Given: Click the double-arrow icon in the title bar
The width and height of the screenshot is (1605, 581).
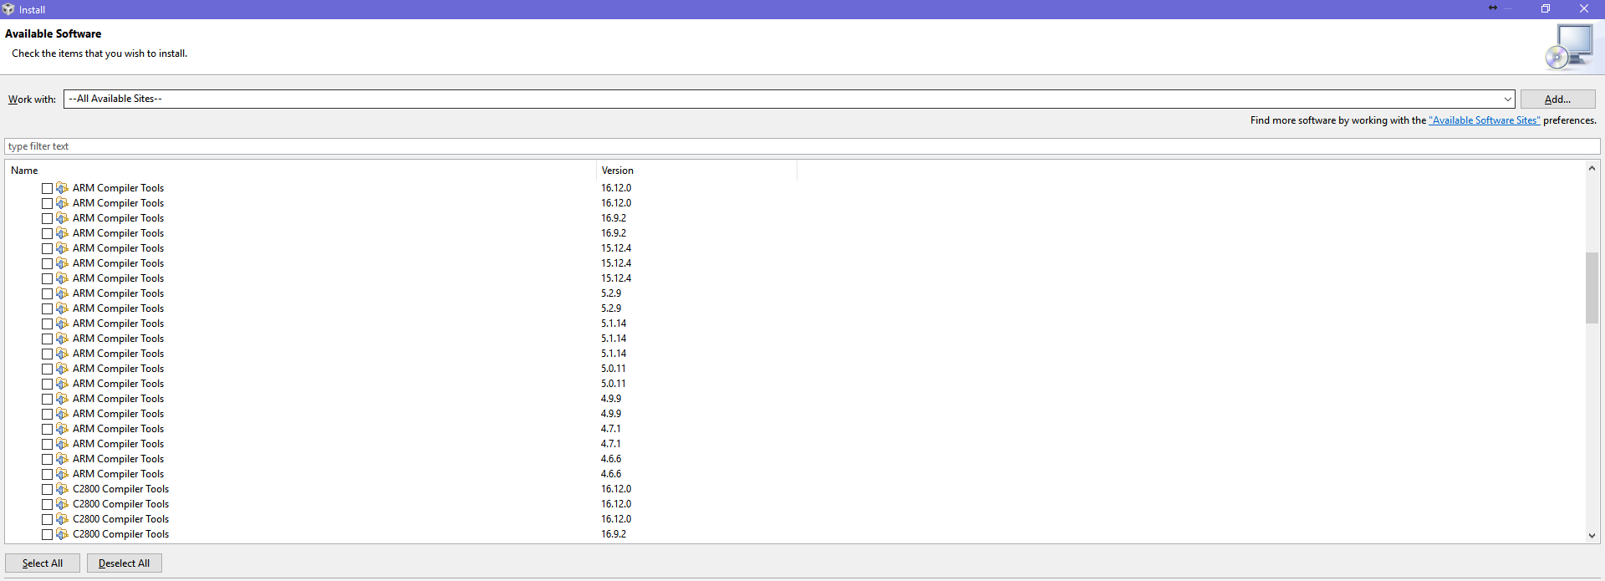Looking at the screenshot, I should click(x=1493, y=8).
